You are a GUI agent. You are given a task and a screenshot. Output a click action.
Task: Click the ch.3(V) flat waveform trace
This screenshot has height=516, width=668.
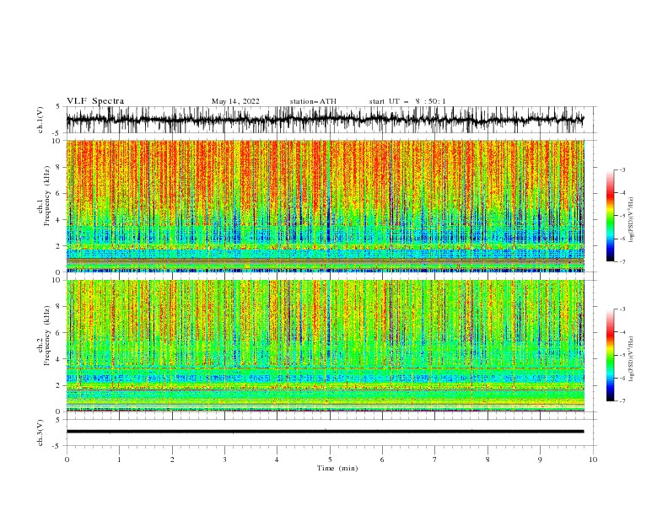tap(325, 432)
